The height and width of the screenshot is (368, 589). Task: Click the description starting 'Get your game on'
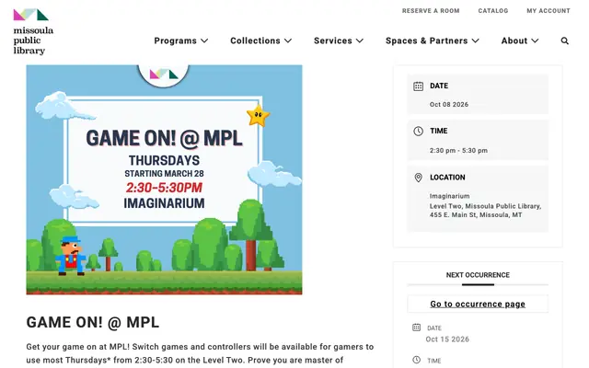[200, 353]
